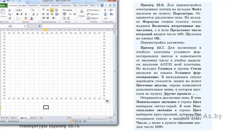Viewport: 234px width, 132px height.
Task: Switch to the Load Test ribbon tab
Action: (83, 5)
